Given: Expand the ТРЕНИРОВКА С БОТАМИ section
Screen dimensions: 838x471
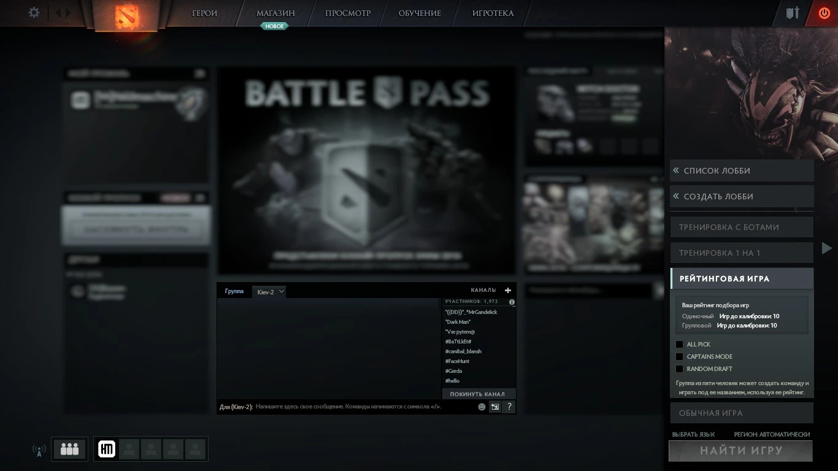Looking at the screenshot, I should [742, 227].
